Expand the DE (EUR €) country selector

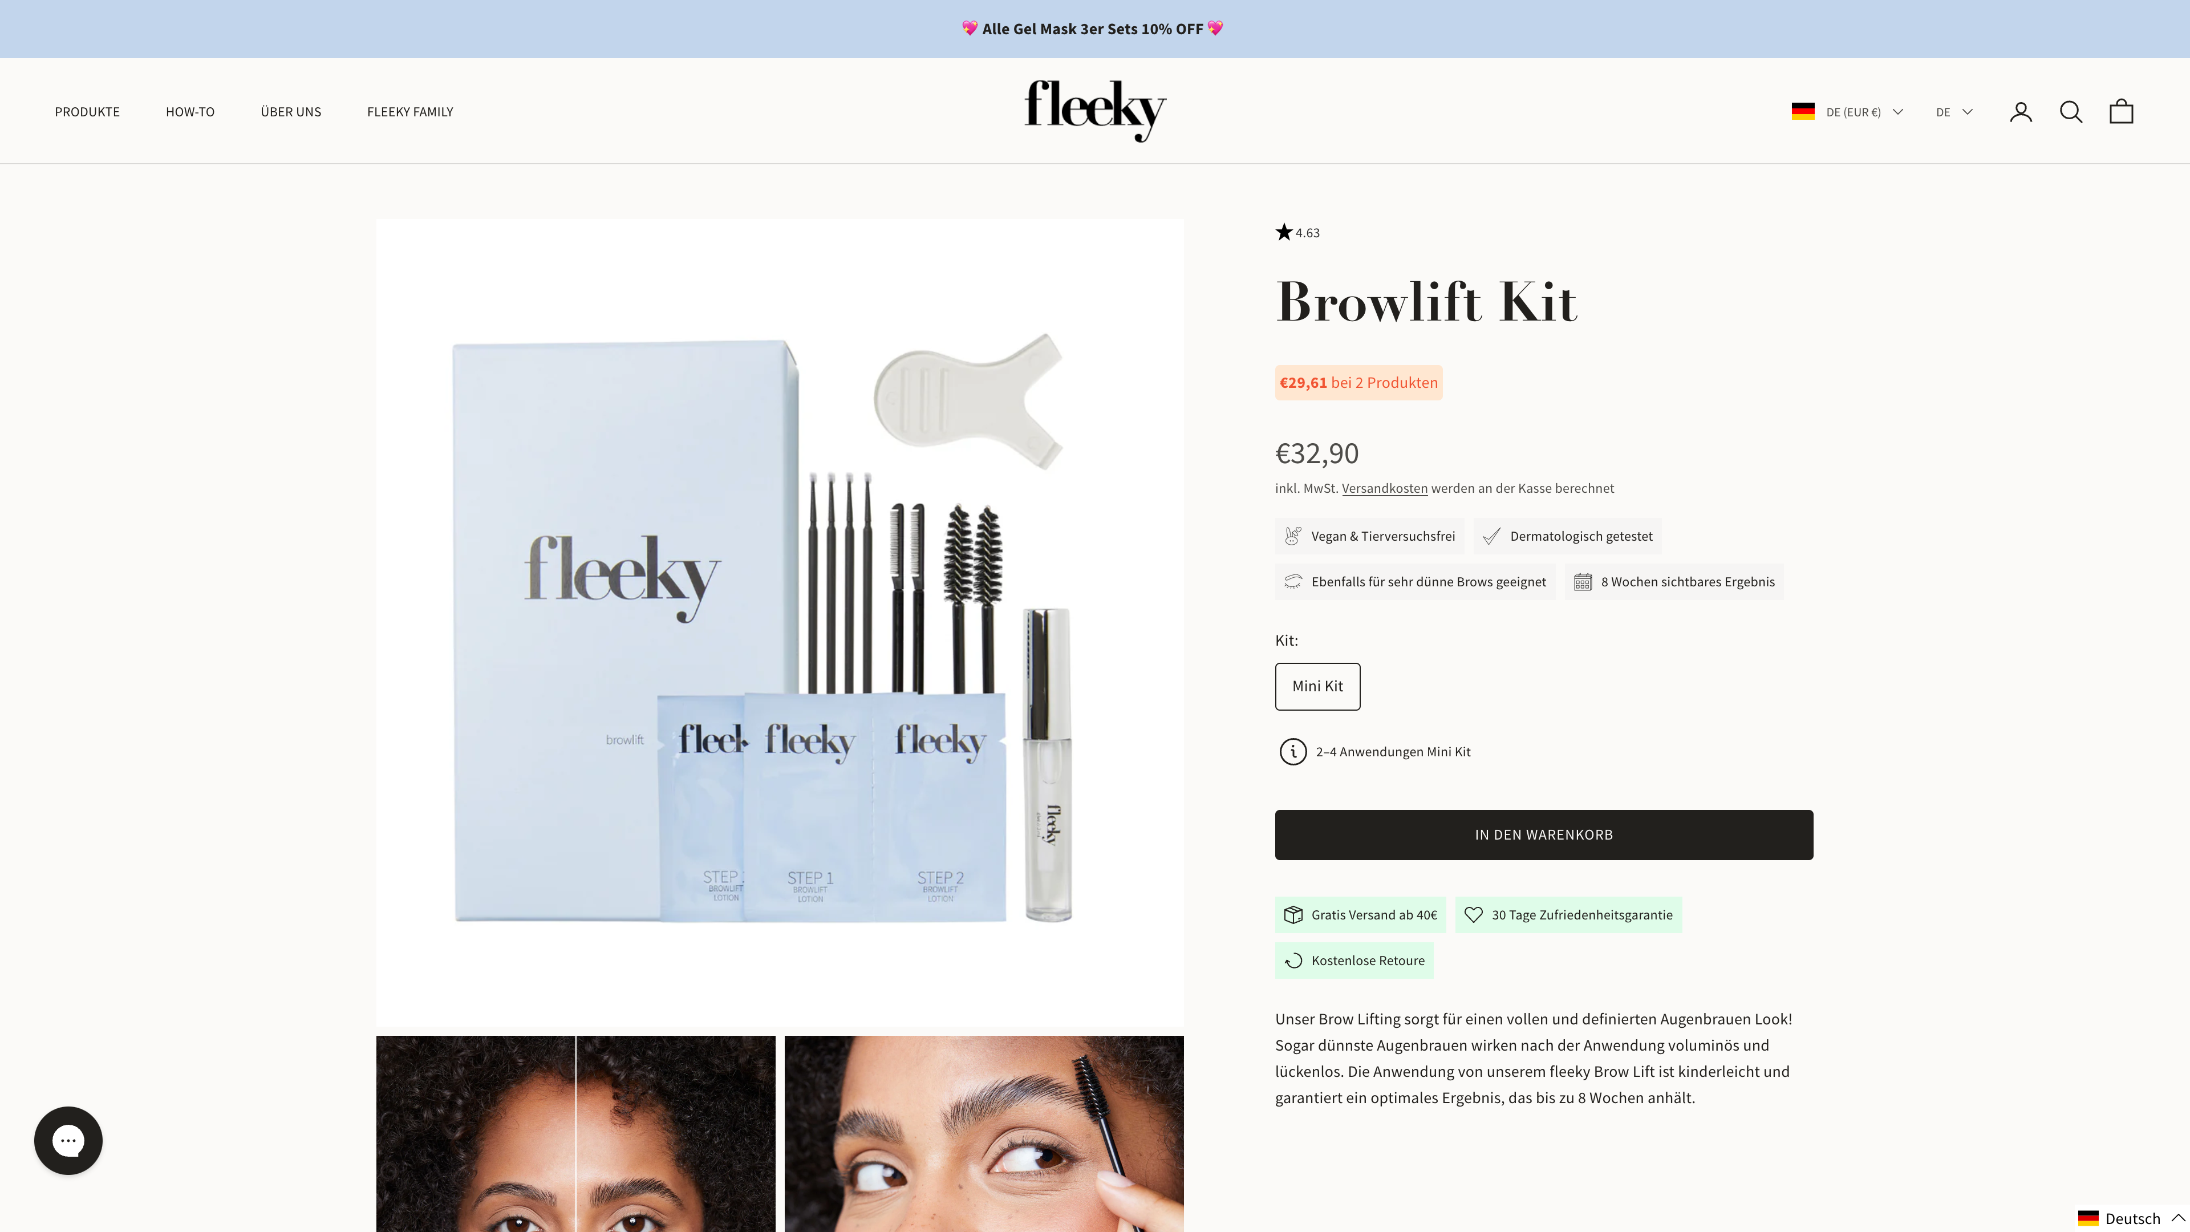(x=1847, y=111)
